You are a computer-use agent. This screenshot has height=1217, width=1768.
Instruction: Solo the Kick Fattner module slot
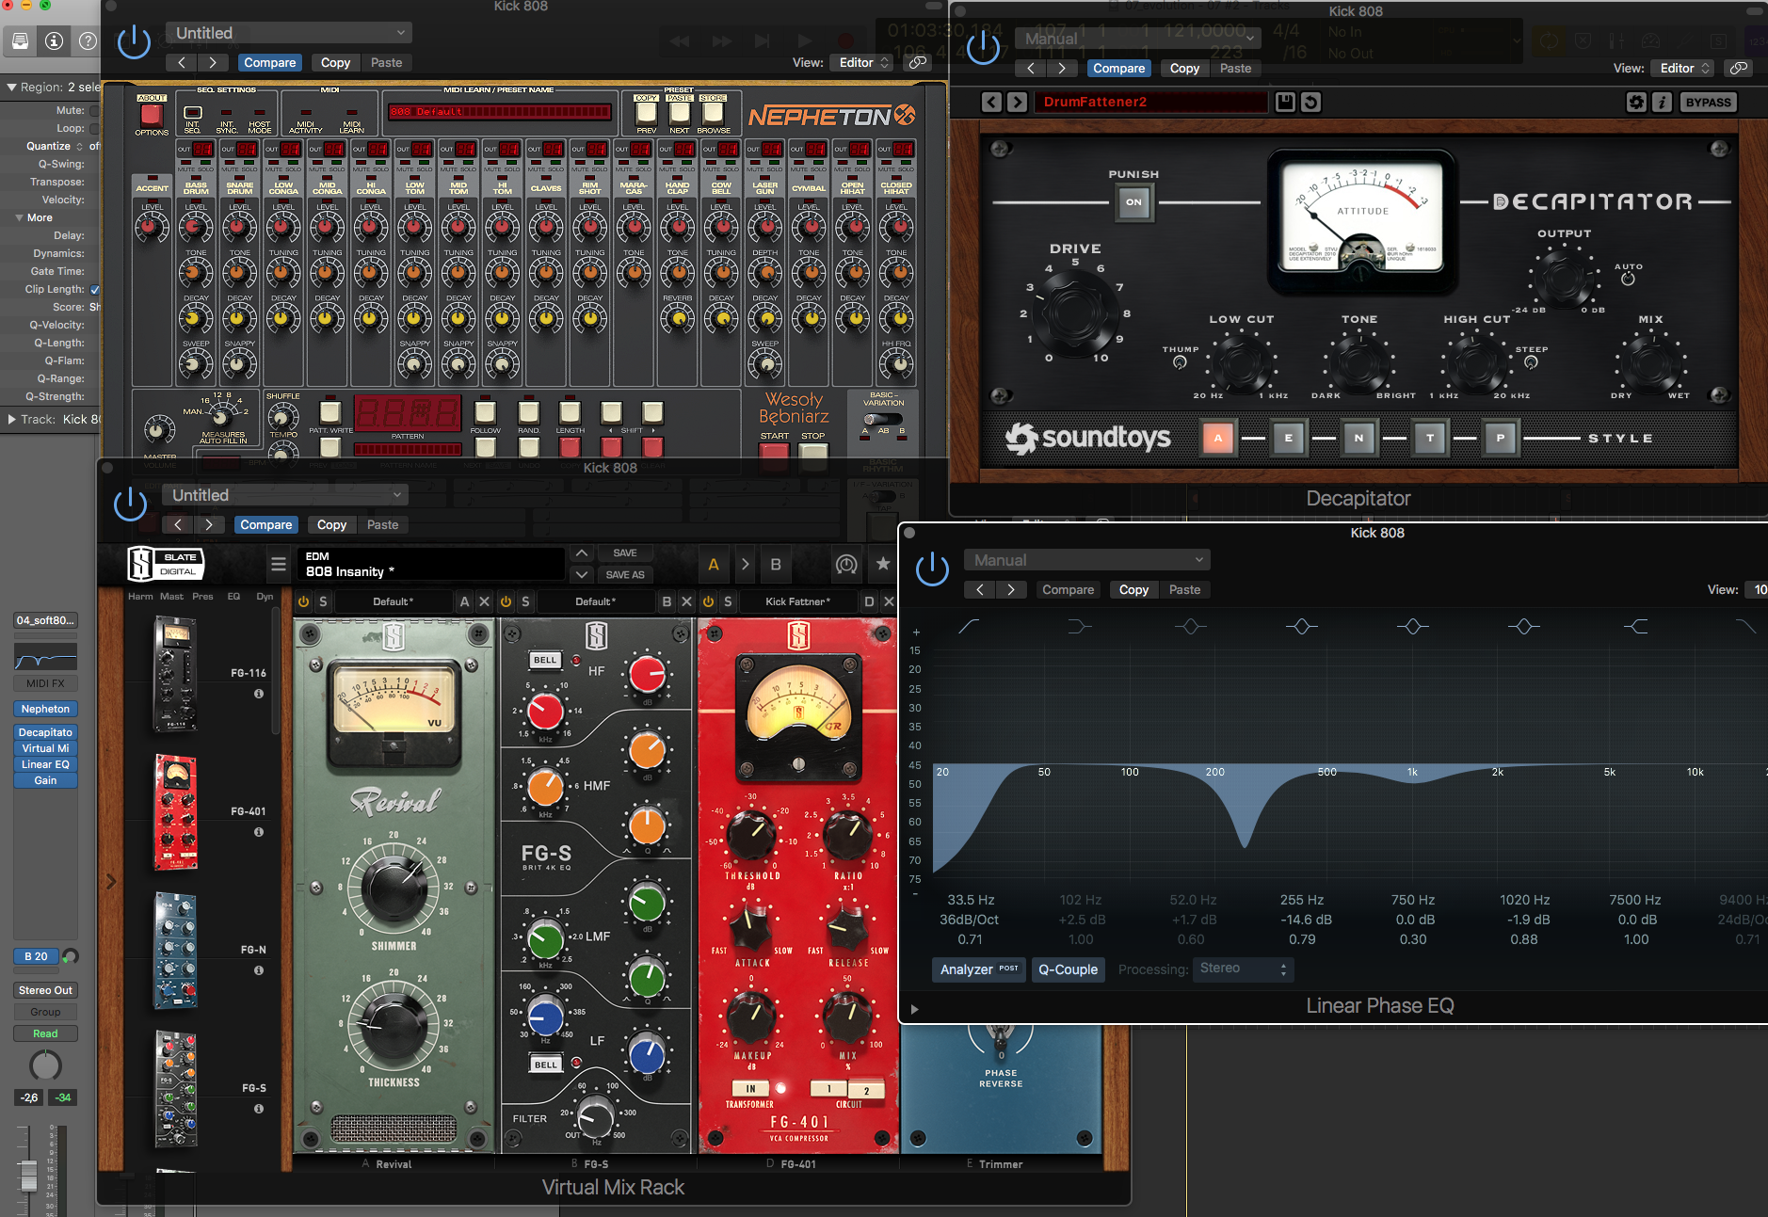point(728,601)
